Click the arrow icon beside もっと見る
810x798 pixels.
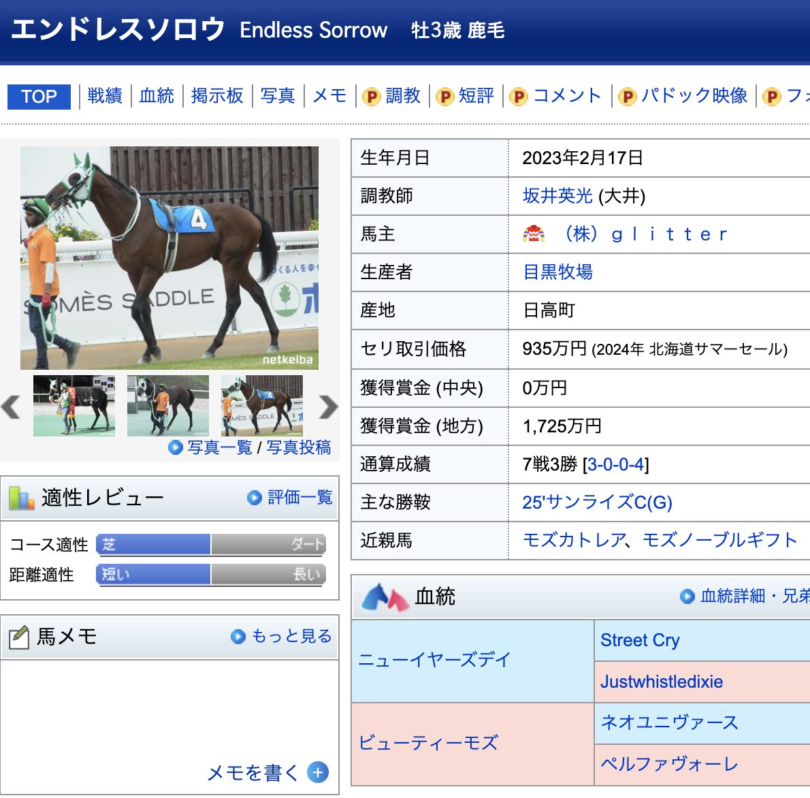pyautogui.click(x=238, y=637)
